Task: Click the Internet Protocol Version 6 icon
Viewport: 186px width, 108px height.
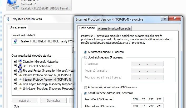Action: pos(20,75)
